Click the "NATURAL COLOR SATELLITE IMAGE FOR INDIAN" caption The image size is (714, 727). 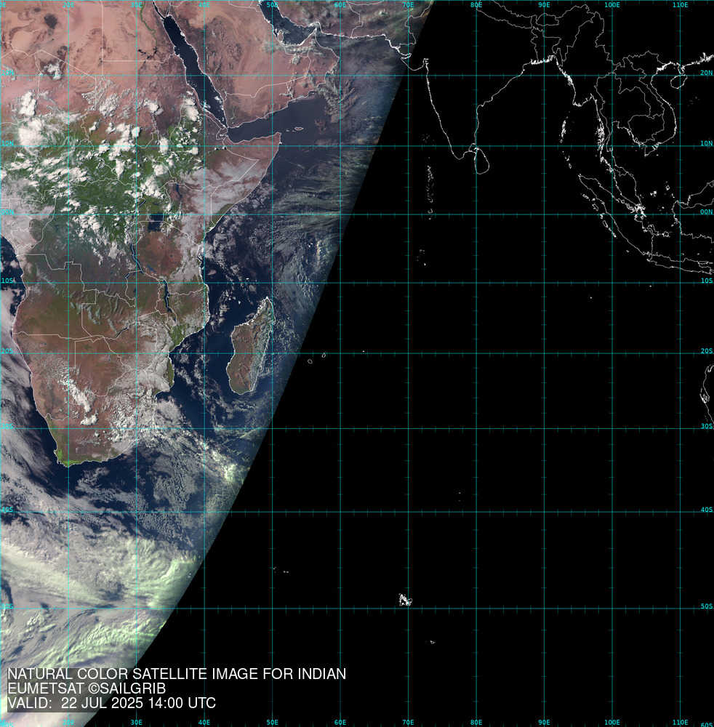177,674
